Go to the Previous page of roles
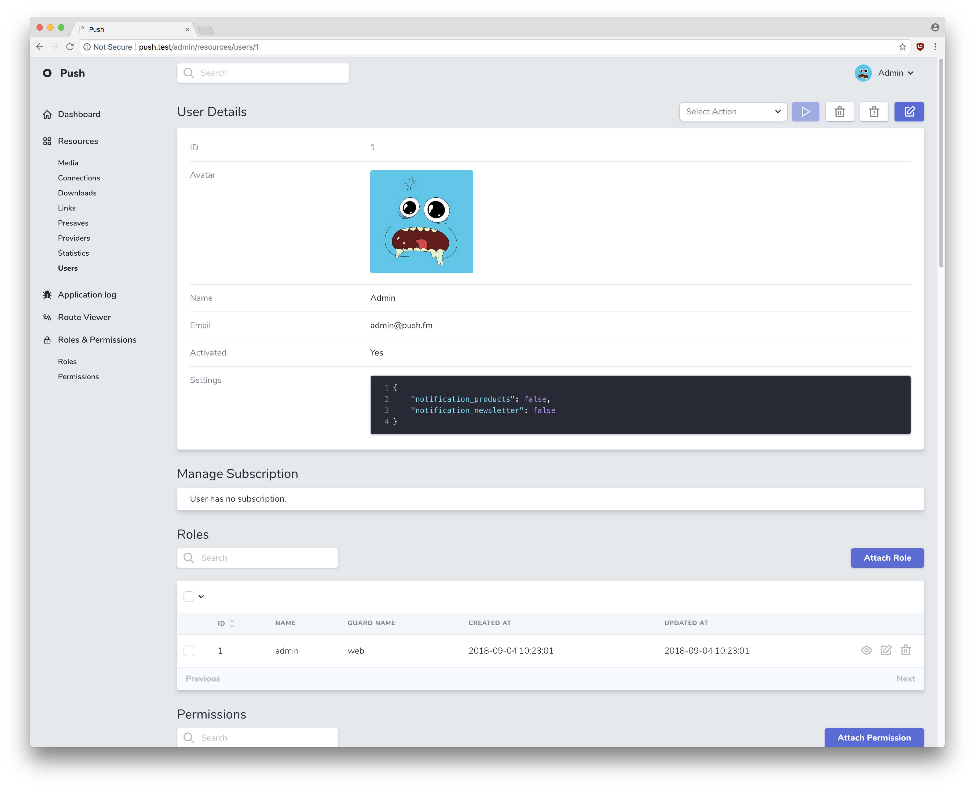This screenshot has height=790, width=975. pos(203,679)
